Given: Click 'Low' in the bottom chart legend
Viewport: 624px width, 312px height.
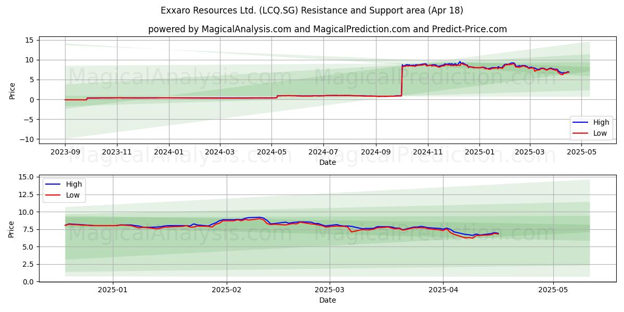Looking at the screenshot, I should click(73, 195).
